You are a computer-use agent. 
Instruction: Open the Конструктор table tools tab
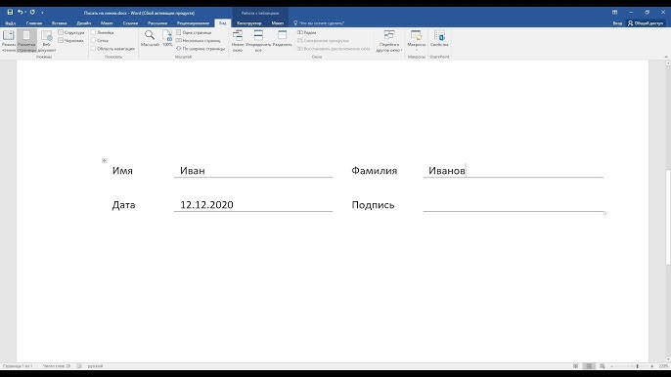pyautogui.click(x=249, y=23)
